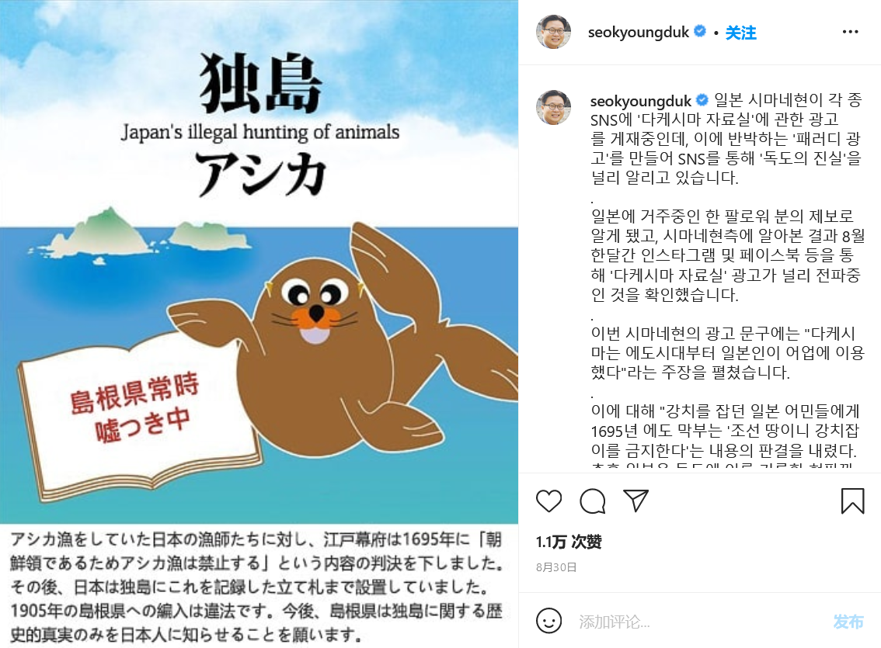Open comments via speech bubble icon

coord(592,501)
